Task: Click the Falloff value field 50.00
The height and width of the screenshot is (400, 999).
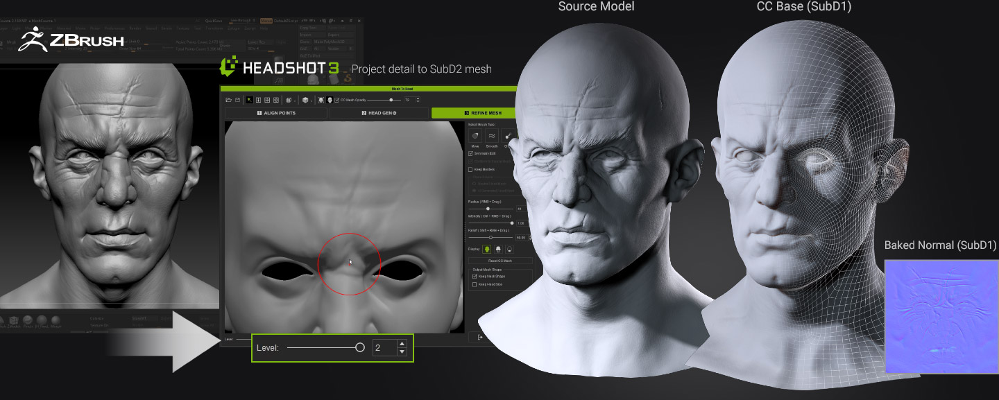Action: pyautogui.click(x=522, y=237)
